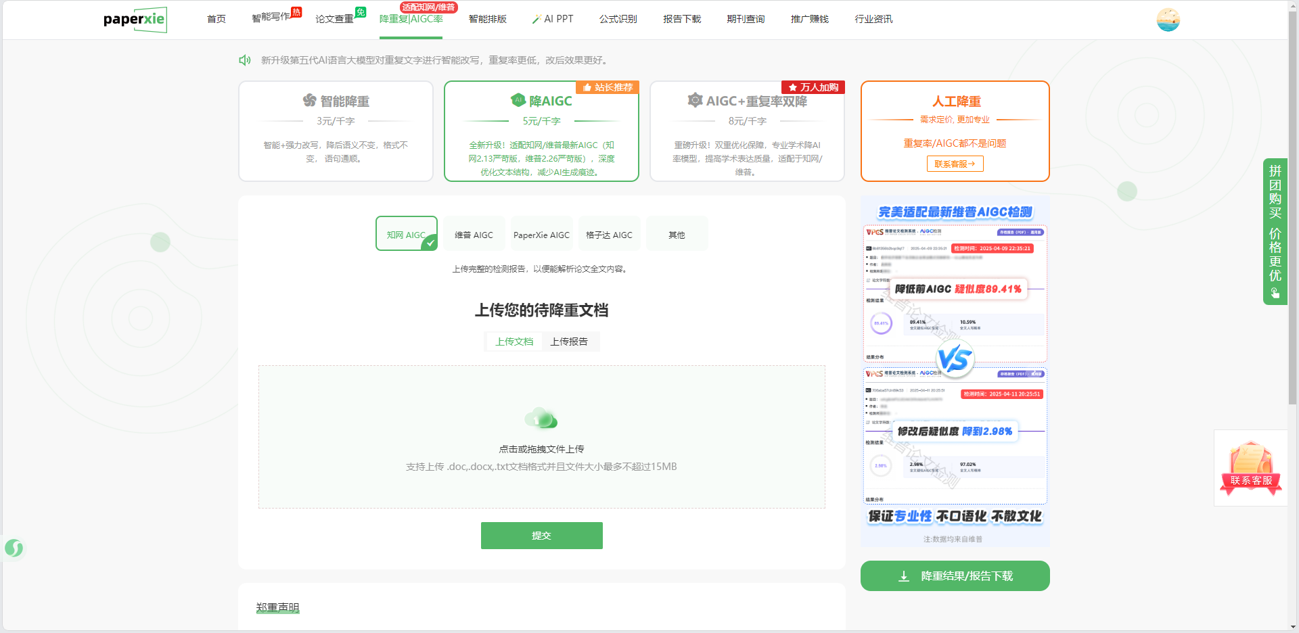Click the AI PPT pen icon
This screenshot has width=1299, height=633.
(537, 20)
